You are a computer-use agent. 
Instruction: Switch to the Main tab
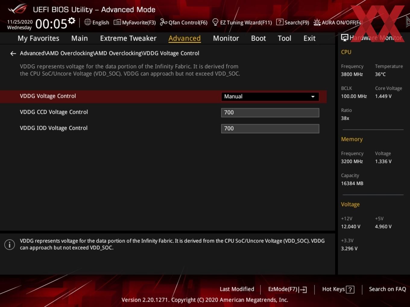(x=80, y=38)
